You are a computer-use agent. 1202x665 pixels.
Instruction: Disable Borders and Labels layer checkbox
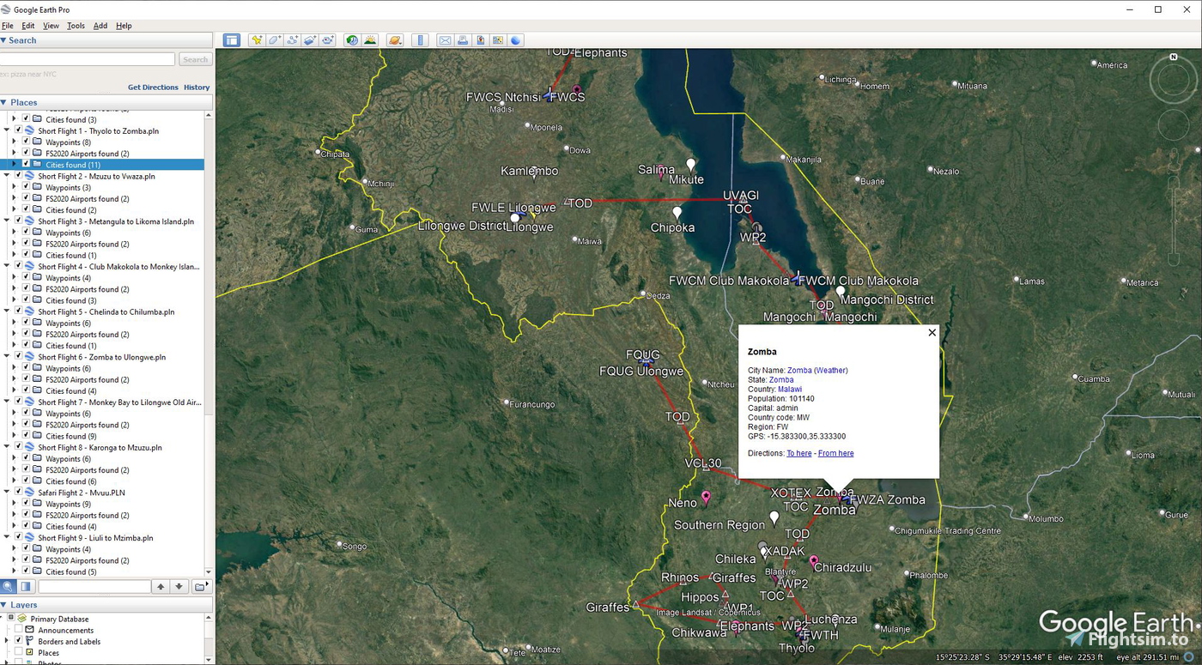(18, 641)
